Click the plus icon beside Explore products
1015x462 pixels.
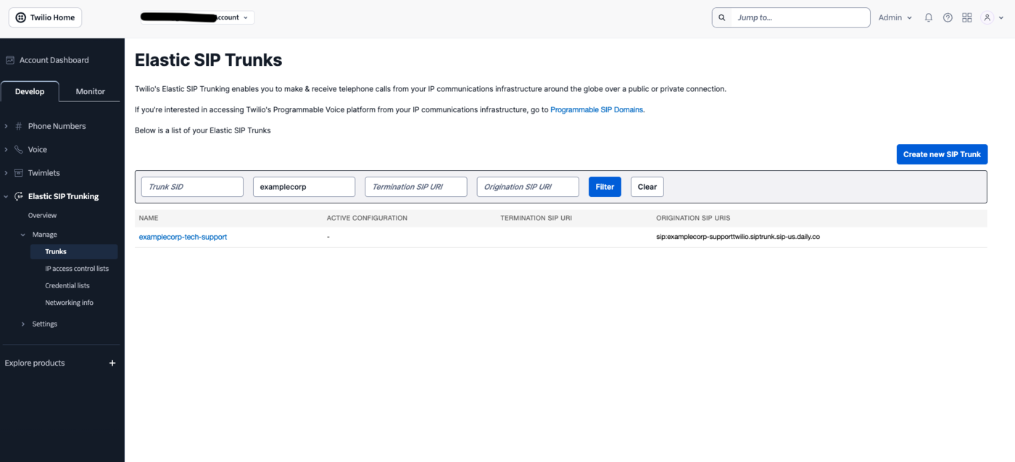(112, 363)
